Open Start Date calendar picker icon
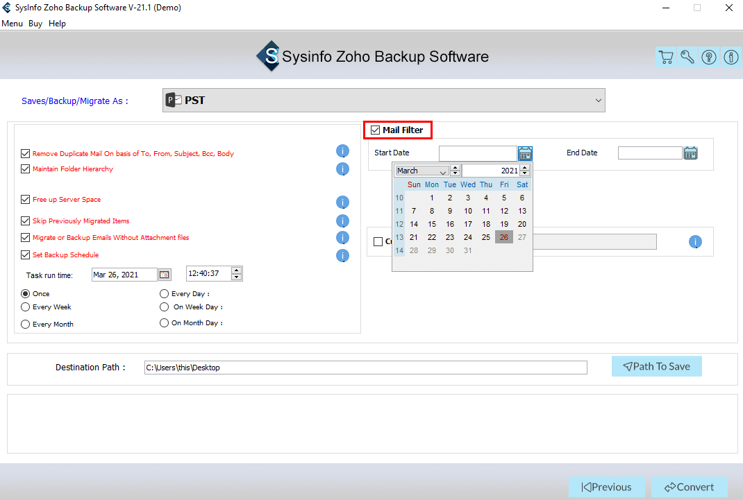Screen dimensions: 743x500 [x=525, y=153]
